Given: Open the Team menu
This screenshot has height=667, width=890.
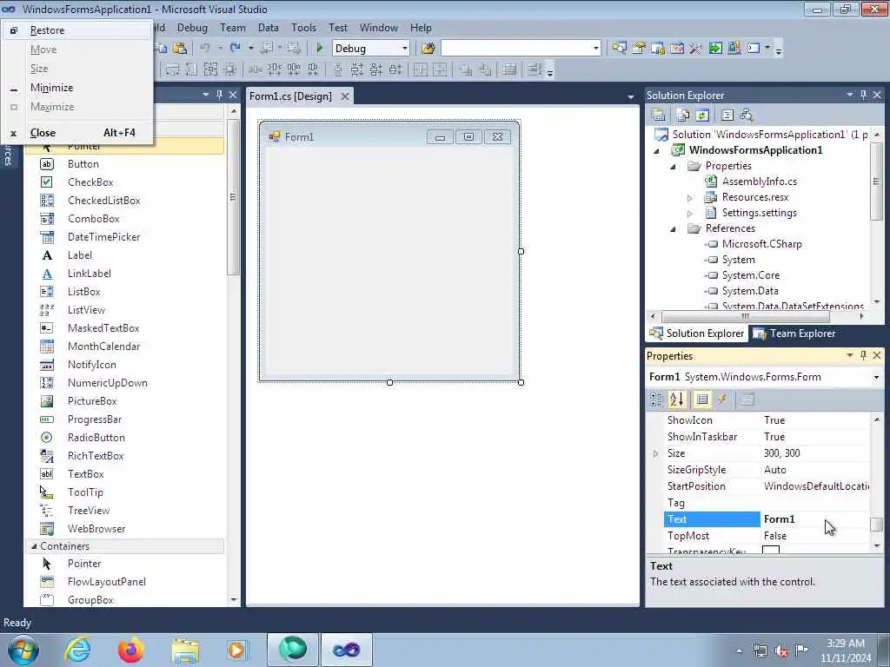Looking at the screenshot, I should click(233, 28).
